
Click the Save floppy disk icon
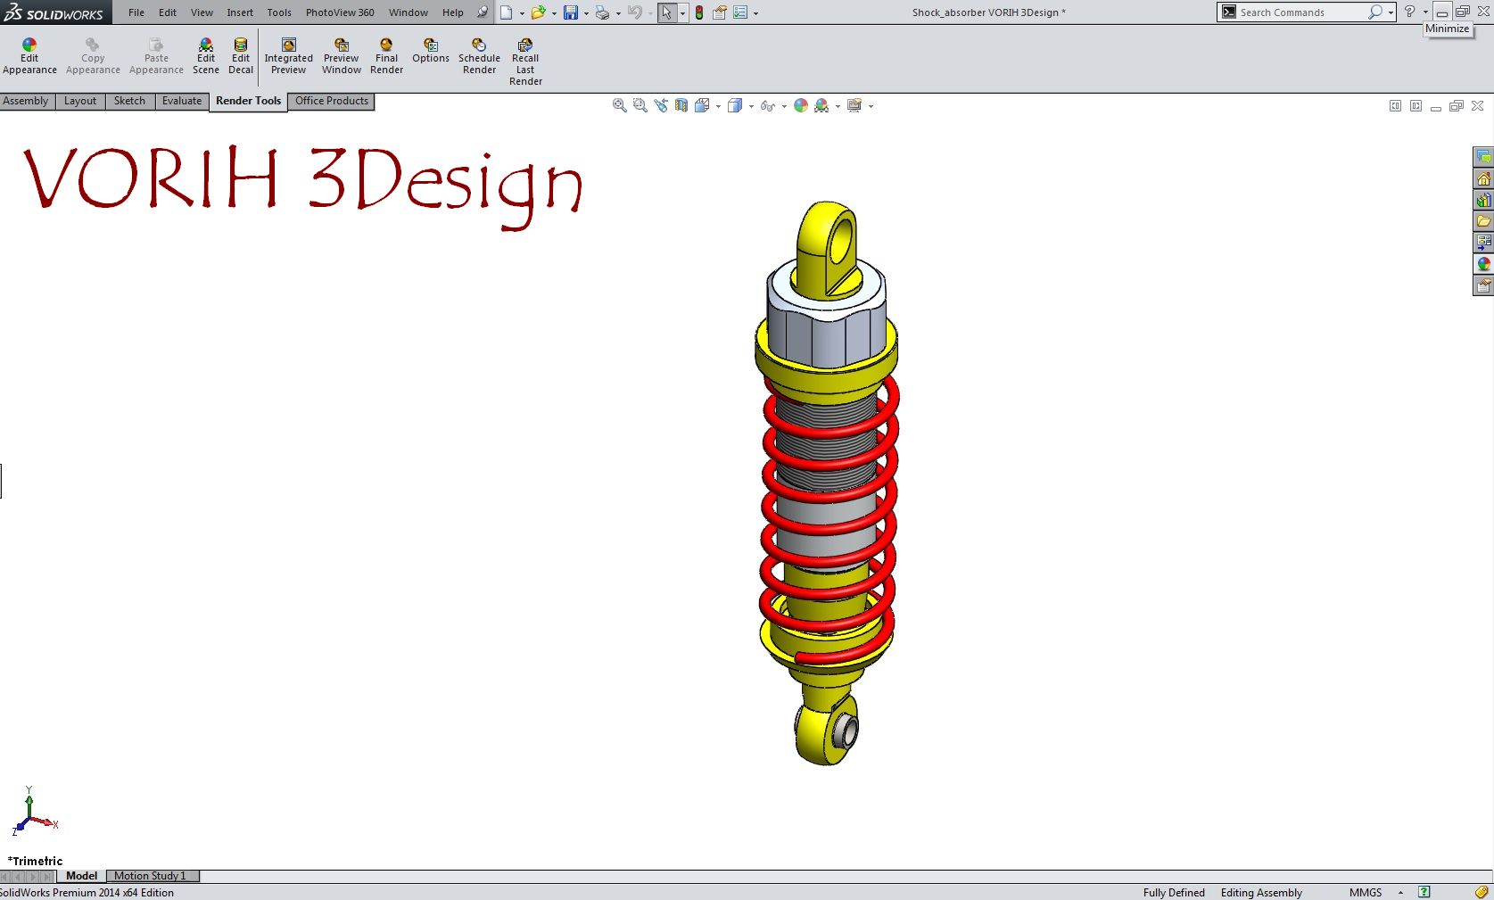click(x=571, y=12)
